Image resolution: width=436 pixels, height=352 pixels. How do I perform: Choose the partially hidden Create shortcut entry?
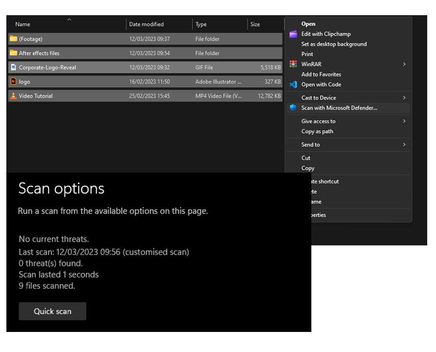point(325,181)
